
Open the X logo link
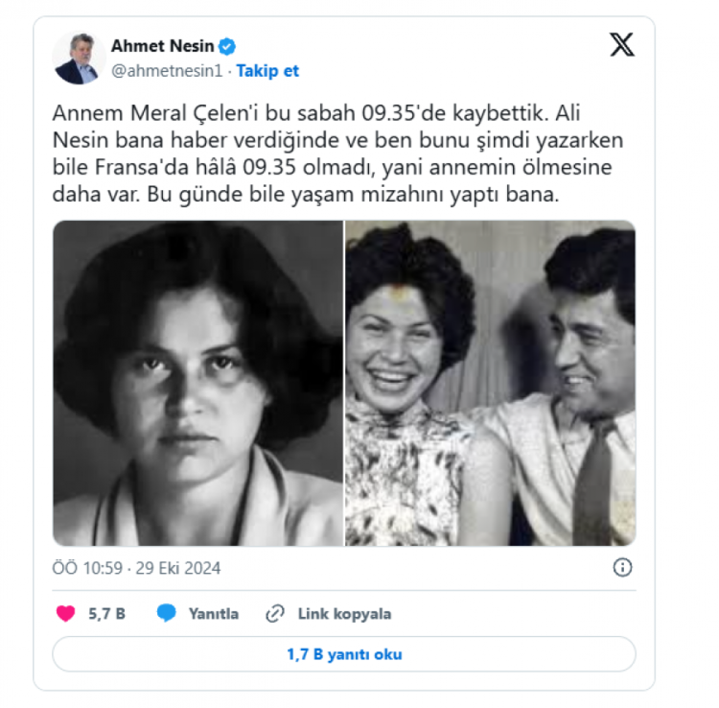[x=622, y=45]
